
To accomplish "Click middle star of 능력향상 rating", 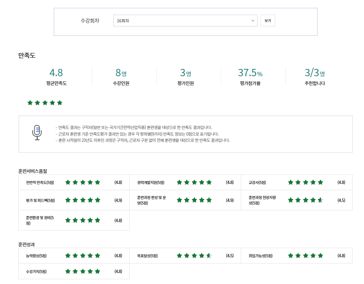I will [83, 255].
